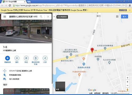
Task: Zoom out with the minus button
Action: [127, 85]
